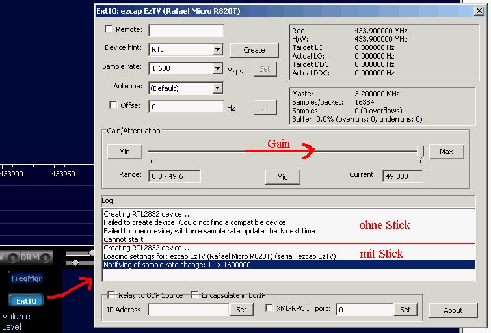Select log line 'Failed to open device'

(288, 231)
